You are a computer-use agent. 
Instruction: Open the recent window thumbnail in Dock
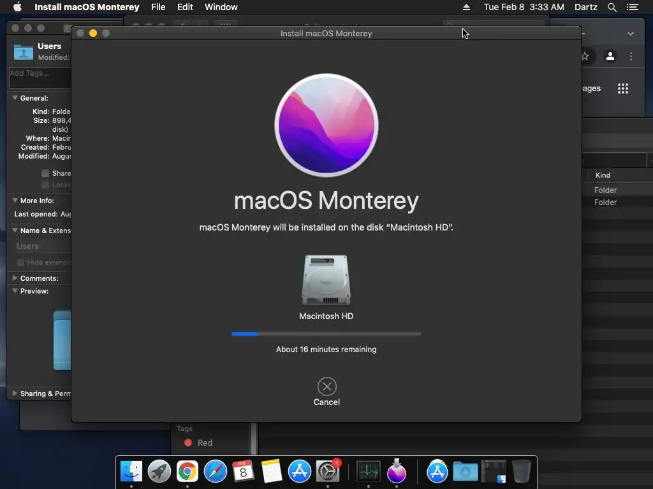(x=494, y=471)
